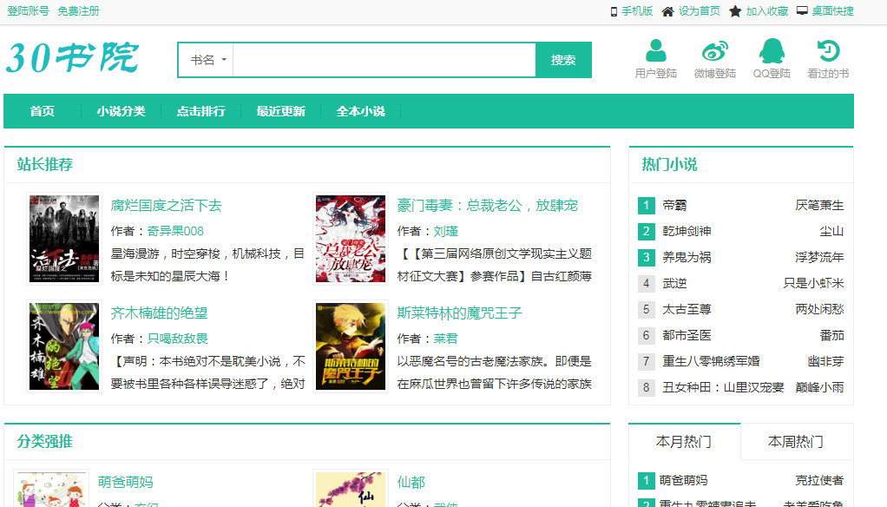
Task: Click the 用户登陆 user icon
Action: point(655,50)
